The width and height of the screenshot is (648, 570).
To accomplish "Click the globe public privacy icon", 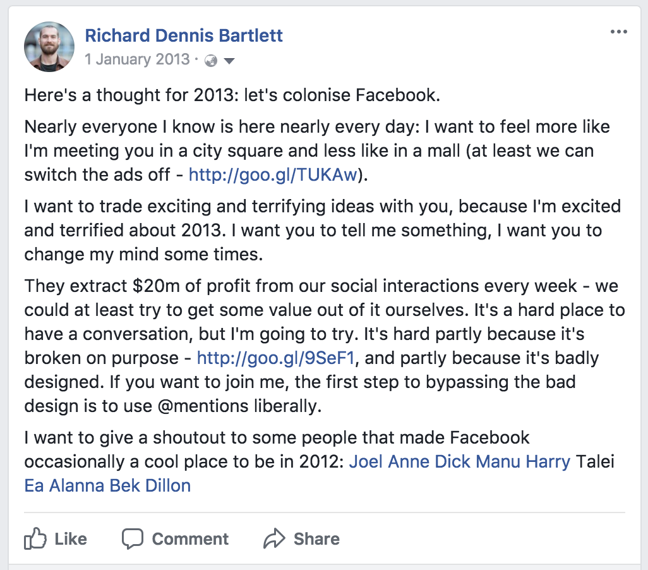I will pyautogui.click(x=212, y=61).
